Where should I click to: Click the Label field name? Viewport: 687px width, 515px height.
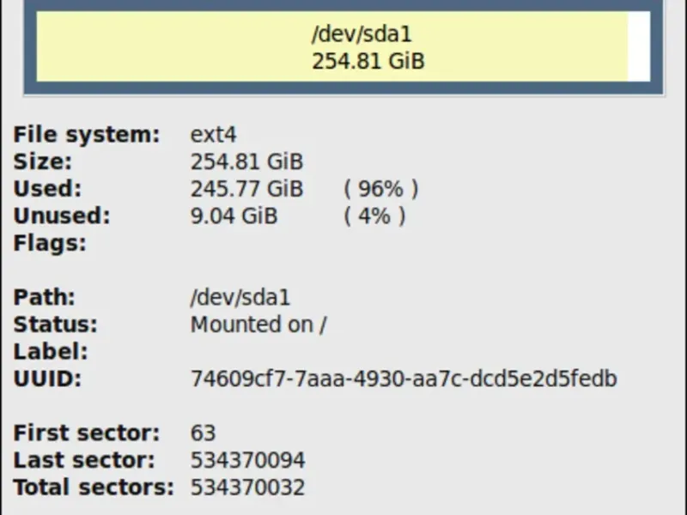(51, 352)
